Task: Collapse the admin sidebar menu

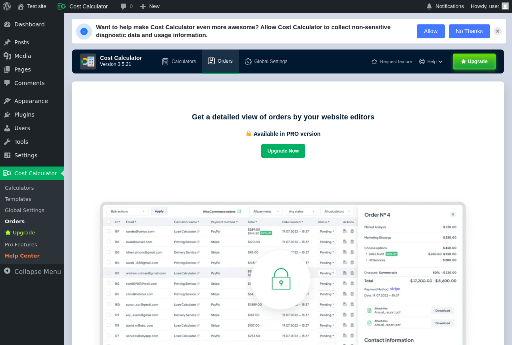Action: [x=32, y=272]
